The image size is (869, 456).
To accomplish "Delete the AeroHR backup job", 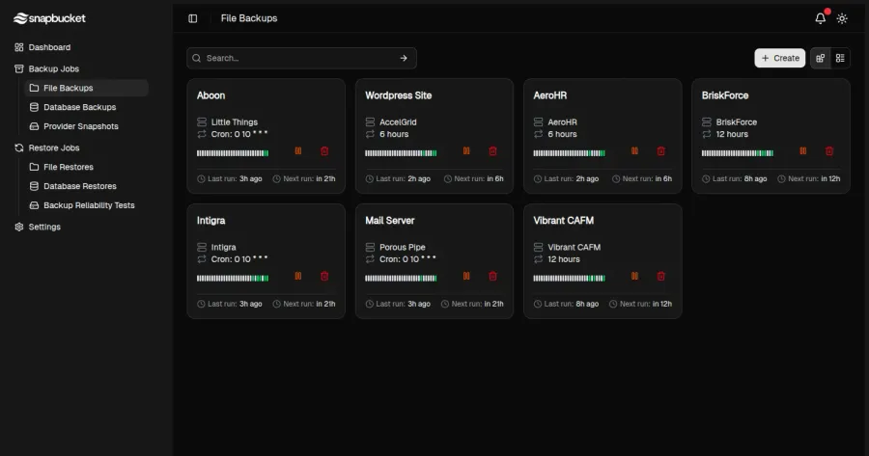I will coord(661,151).
